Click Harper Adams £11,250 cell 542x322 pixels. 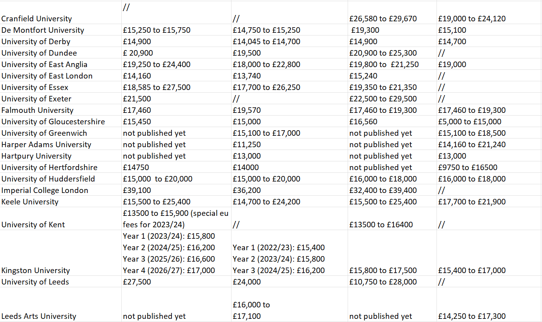point(247,144)
